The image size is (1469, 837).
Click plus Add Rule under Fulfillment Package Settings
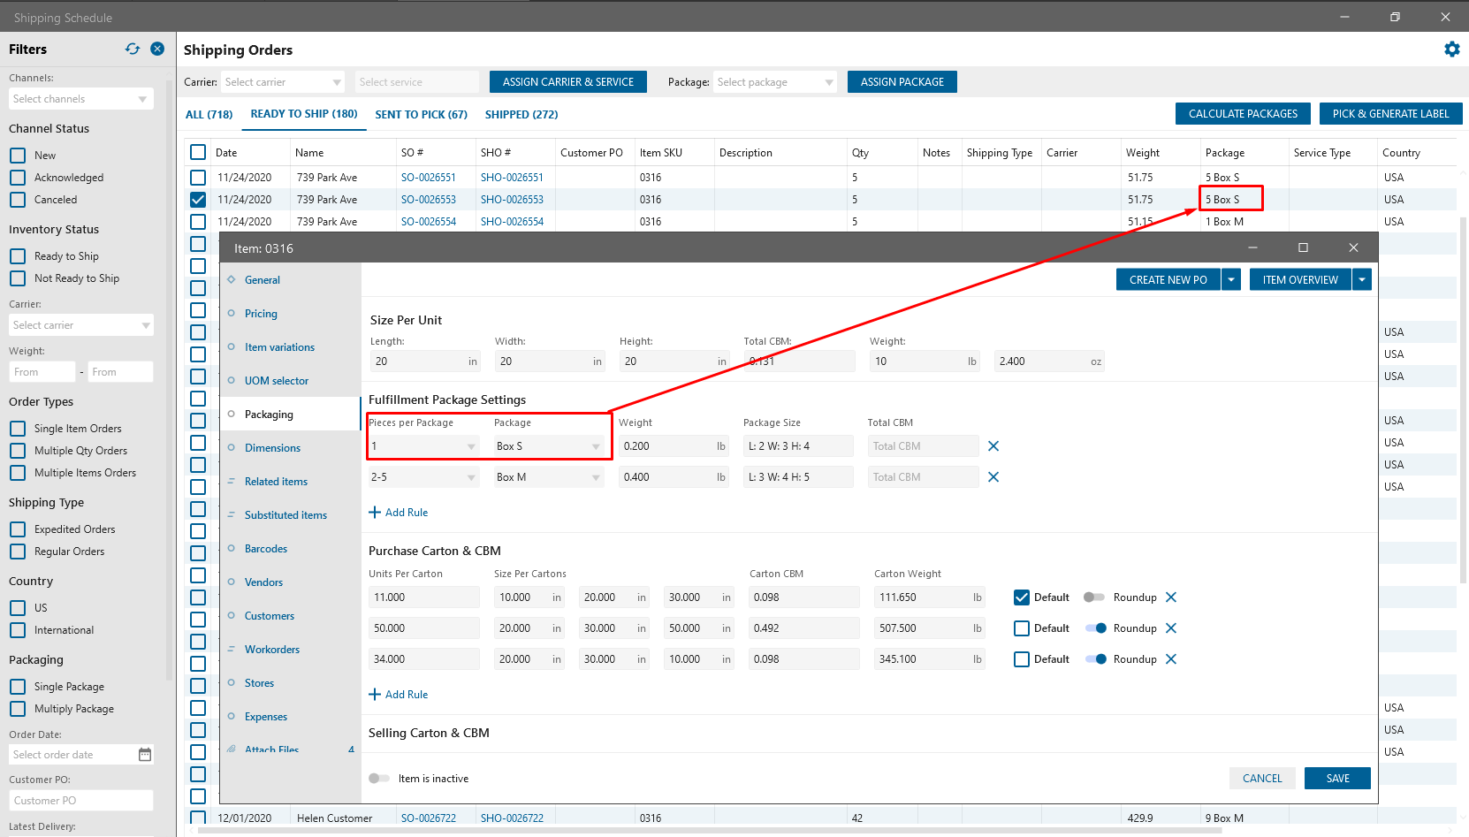click(x=399, y=513)
